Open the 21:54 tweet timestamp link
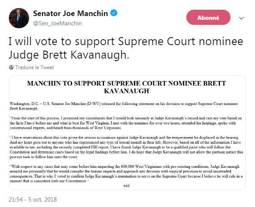This screenshot has height=207, width=255. tap(16, 199)
